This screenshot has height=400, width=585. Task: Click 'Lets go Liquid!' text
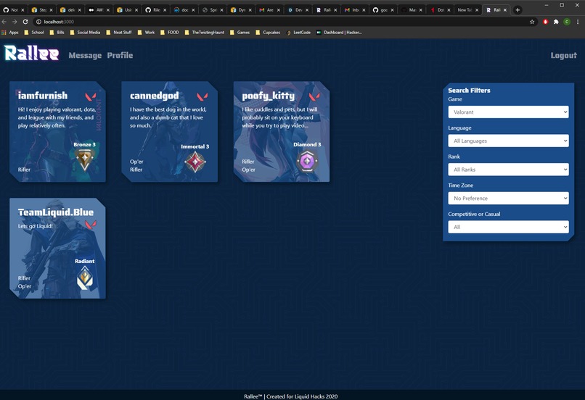click(x=35, y=226)
